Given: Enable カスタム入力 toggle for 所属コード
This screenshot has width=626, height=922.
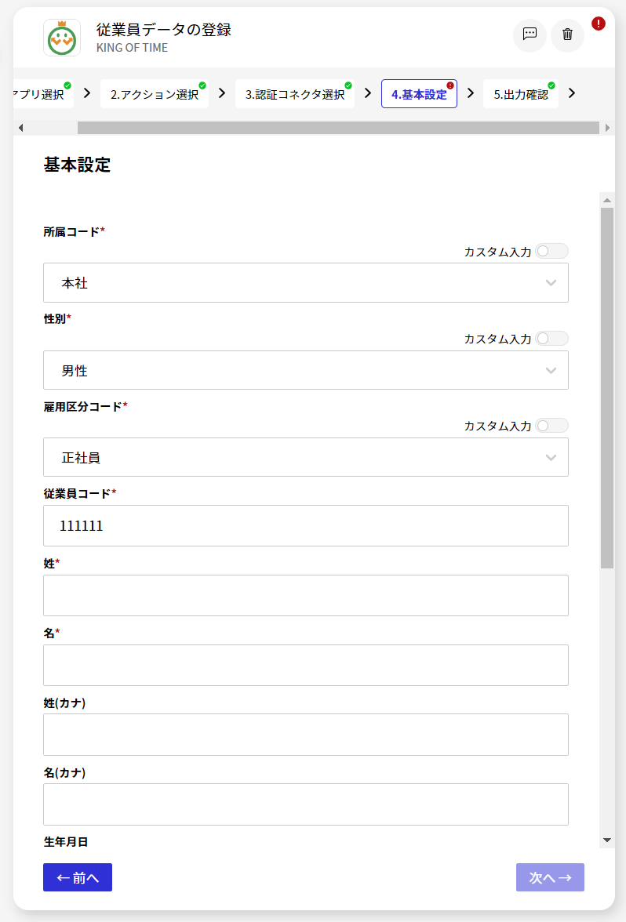Looking at the screenshot, I should (x=551, y=251).
